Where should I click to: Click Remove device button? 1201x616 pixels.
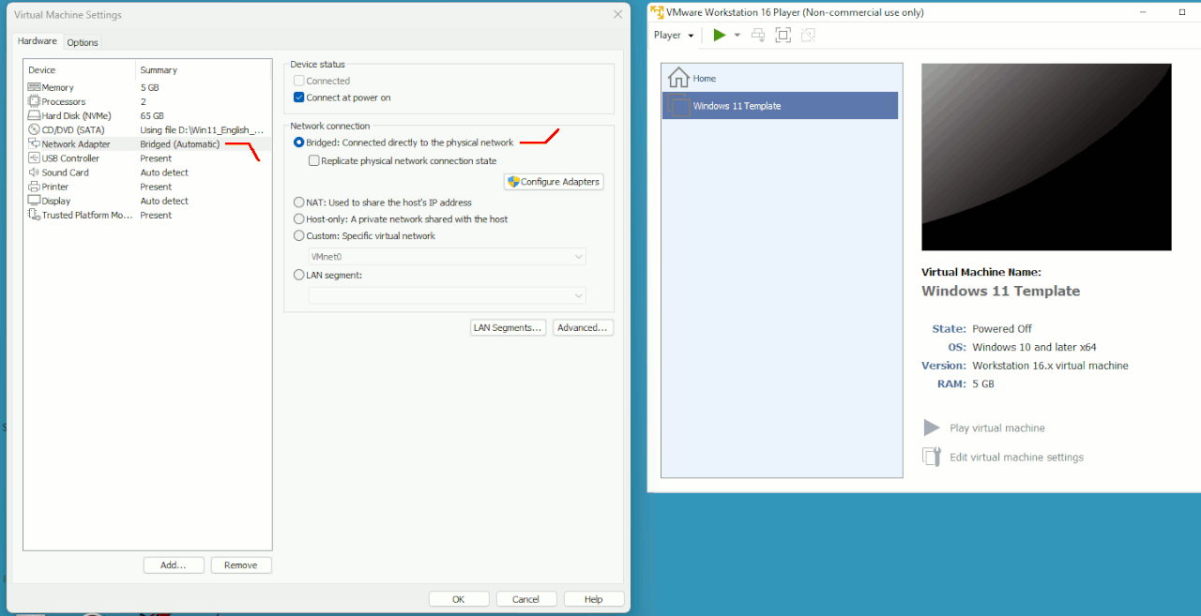pyautogui.click(x=241, y=565)
